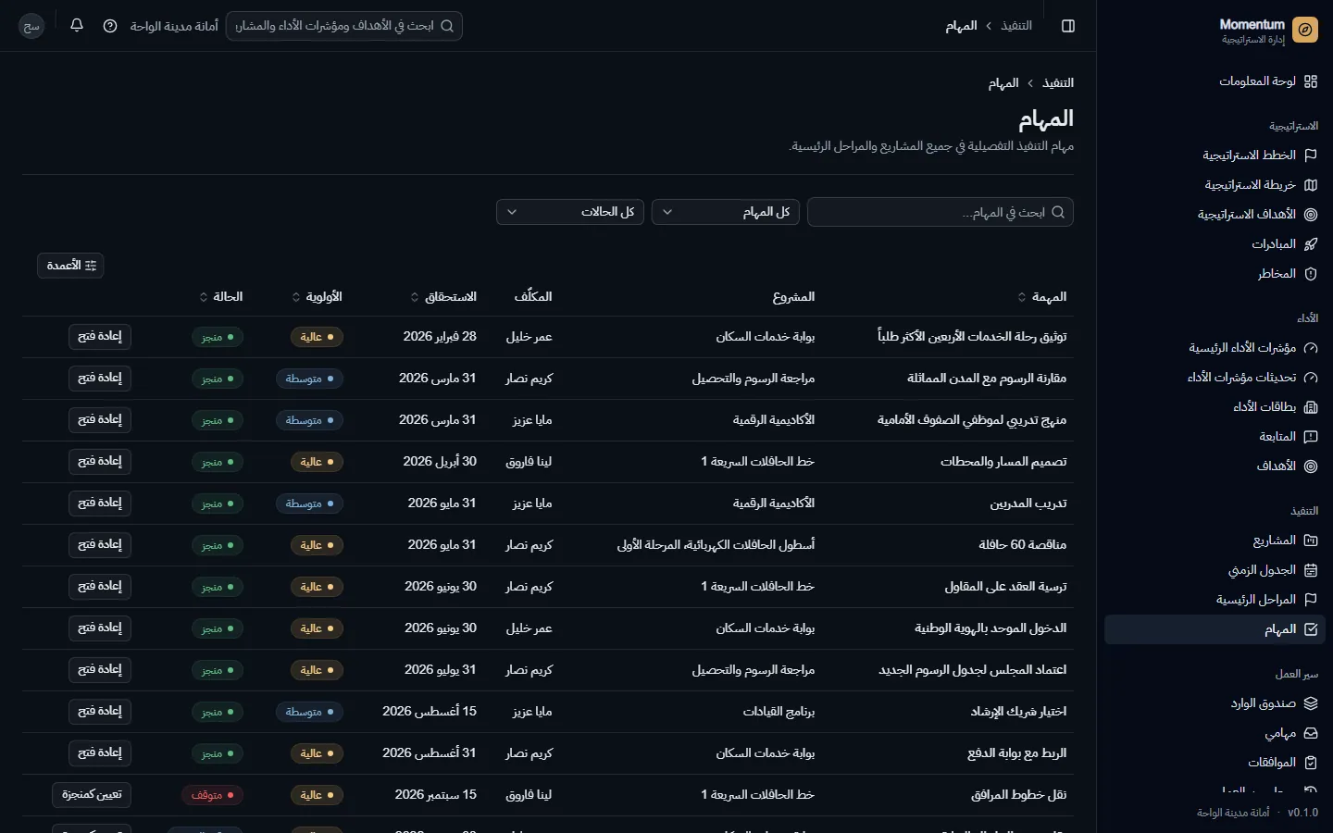The image size is (1333, 833).
Task: Go to المراحل الرئيسية in sidebar
Action: click(1215, 600)
